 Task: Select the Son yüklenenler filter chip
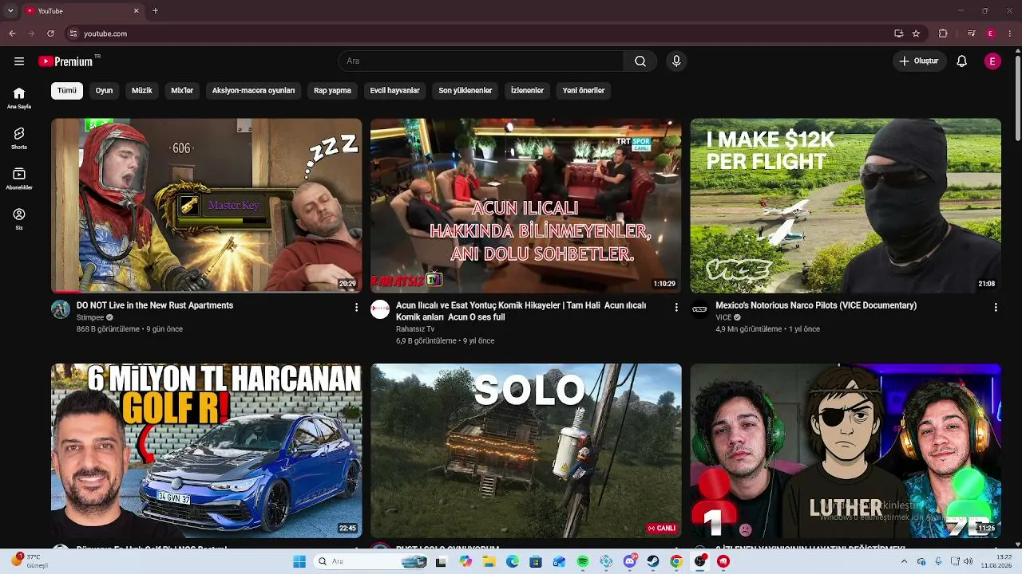(x=465, y=91)
